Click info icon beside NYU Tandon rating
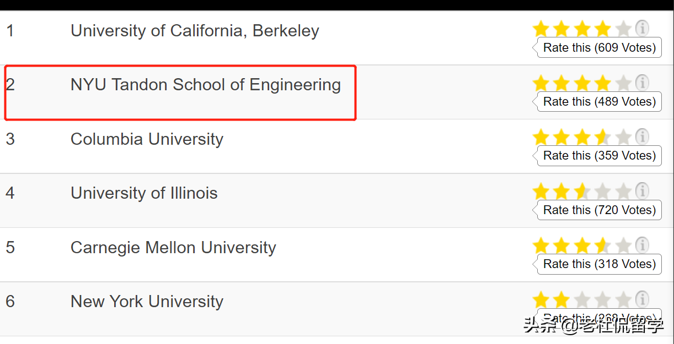The image size is (674, 344). [641, 83]
